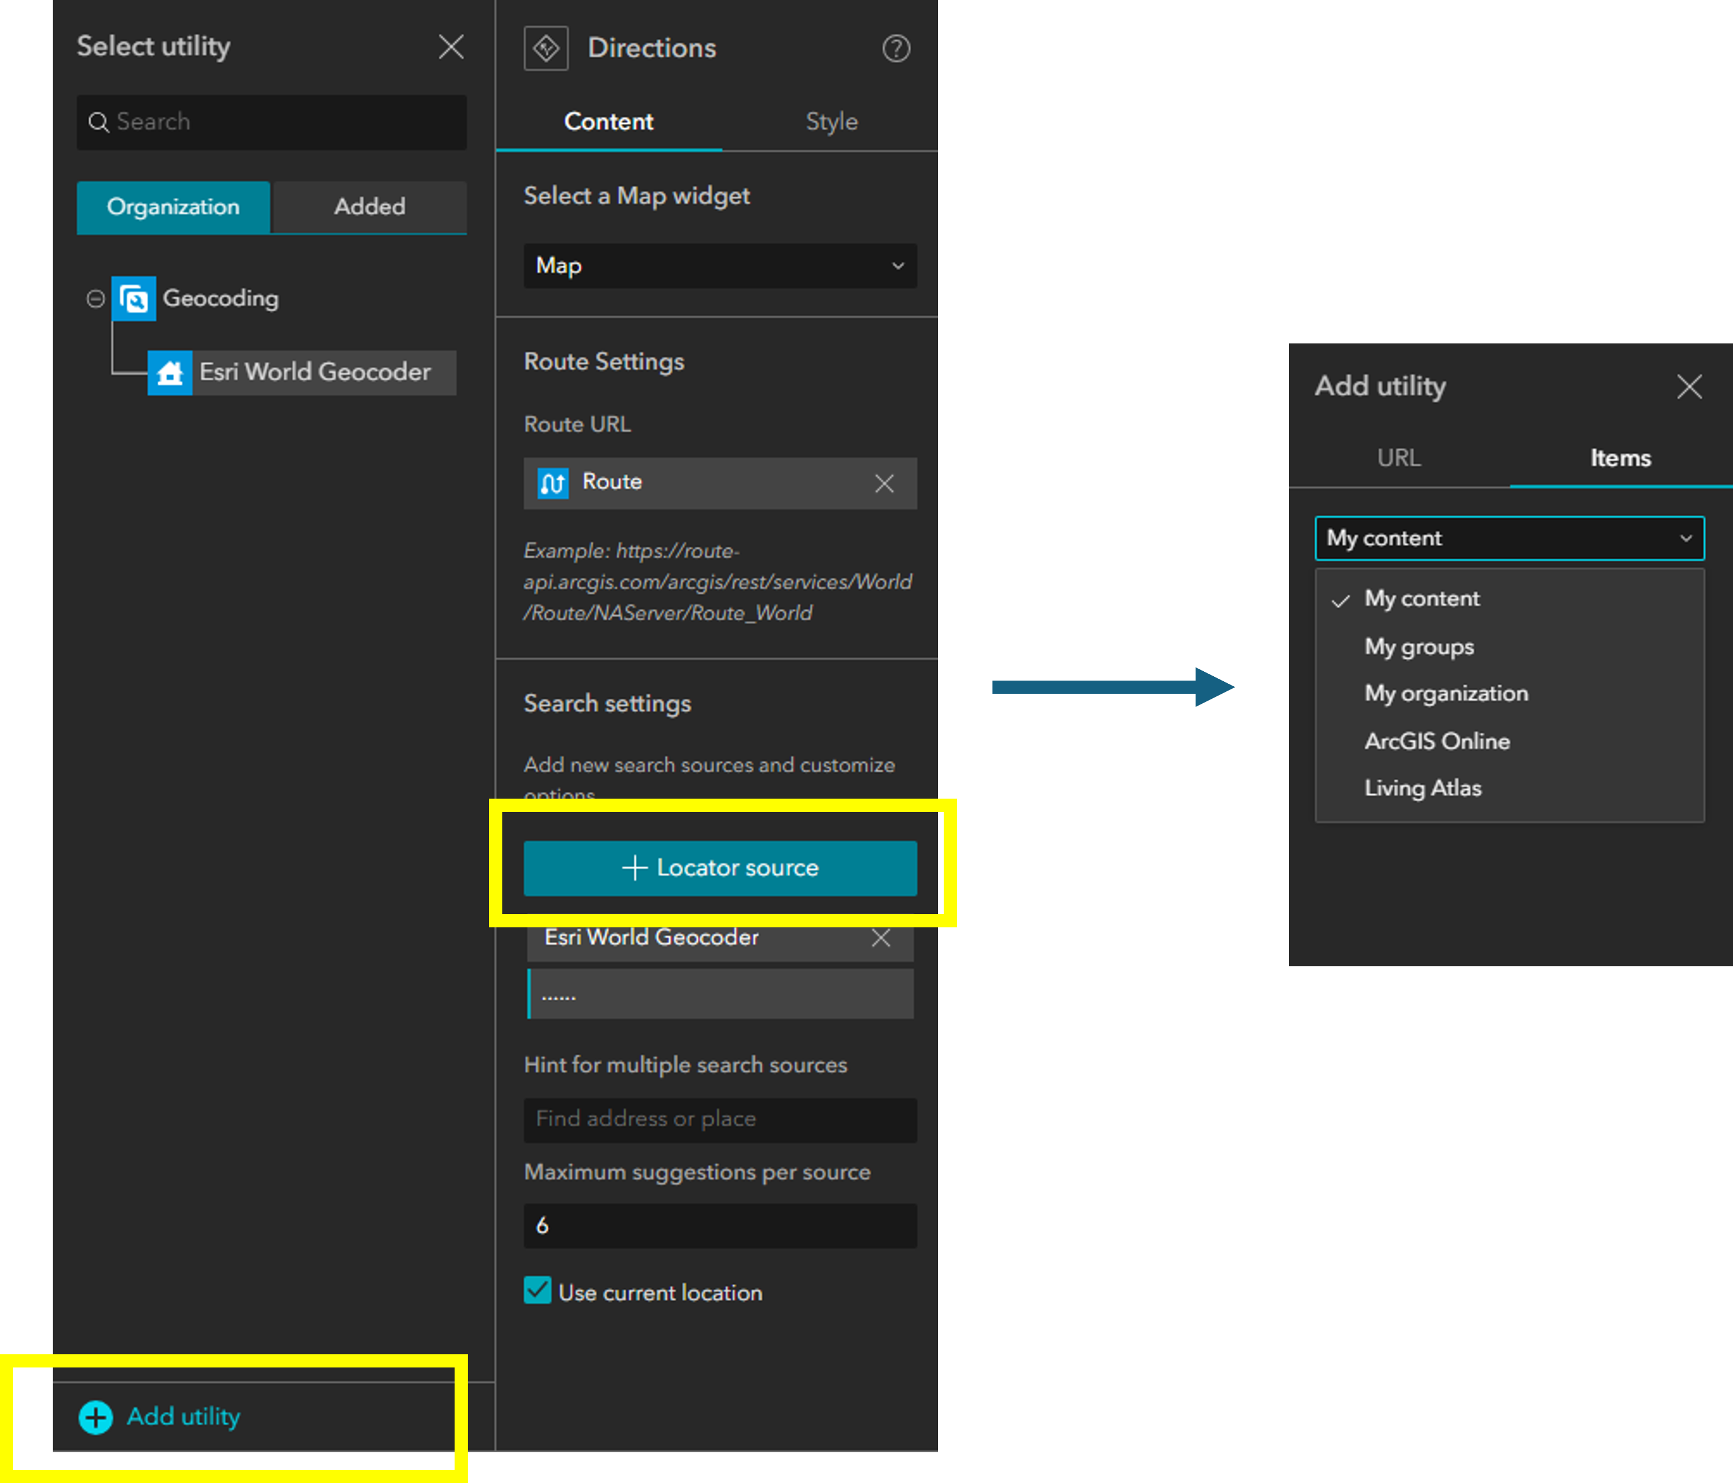Viewport: 1733px width, 1483px height.
Task: Click the Search field in Select utility
Action: [x=271, y=122]
